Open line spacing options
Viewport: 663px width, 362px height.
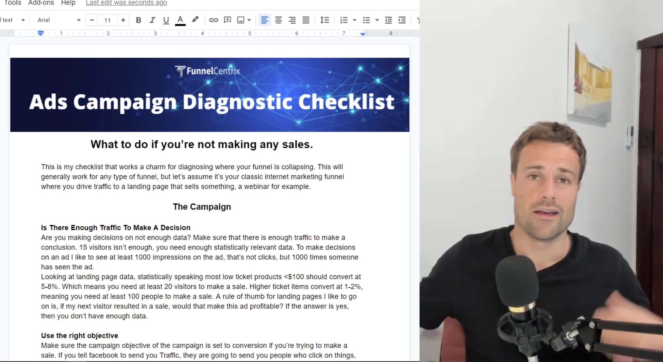point(324,20)
